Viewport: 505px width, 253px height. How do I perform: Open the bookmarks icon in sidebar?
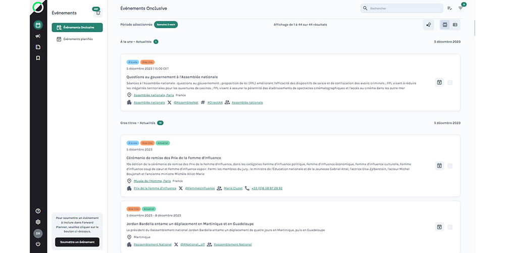38,58
